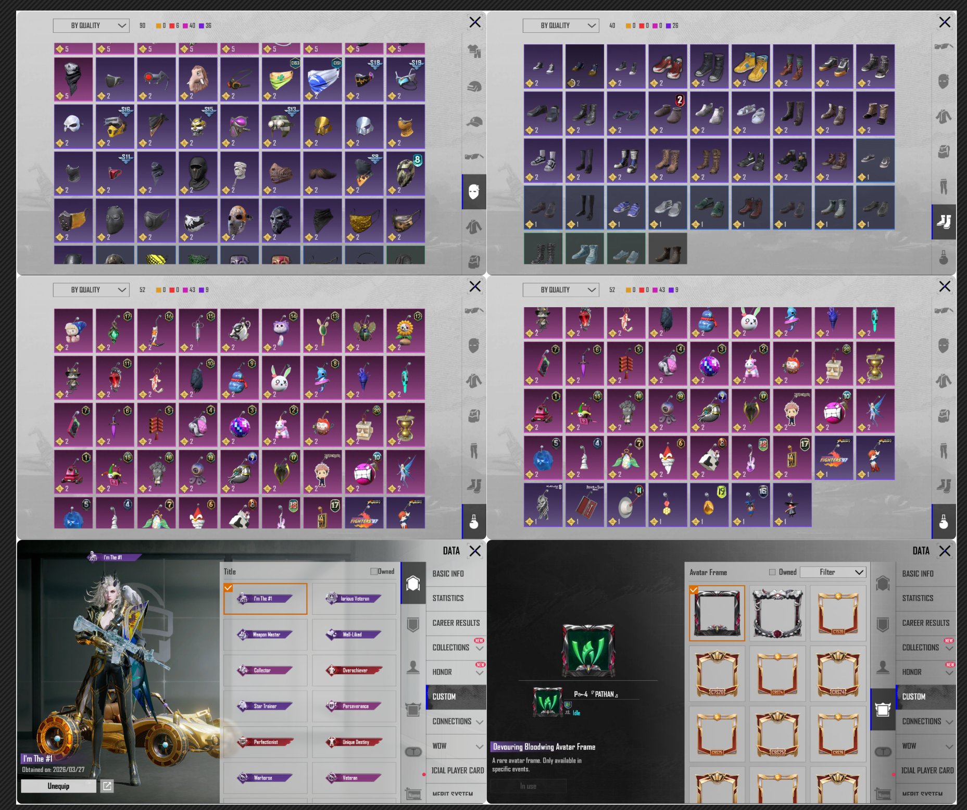Choose the Well-Liked title
The image size is (967, 810).
tap(354, 635)
